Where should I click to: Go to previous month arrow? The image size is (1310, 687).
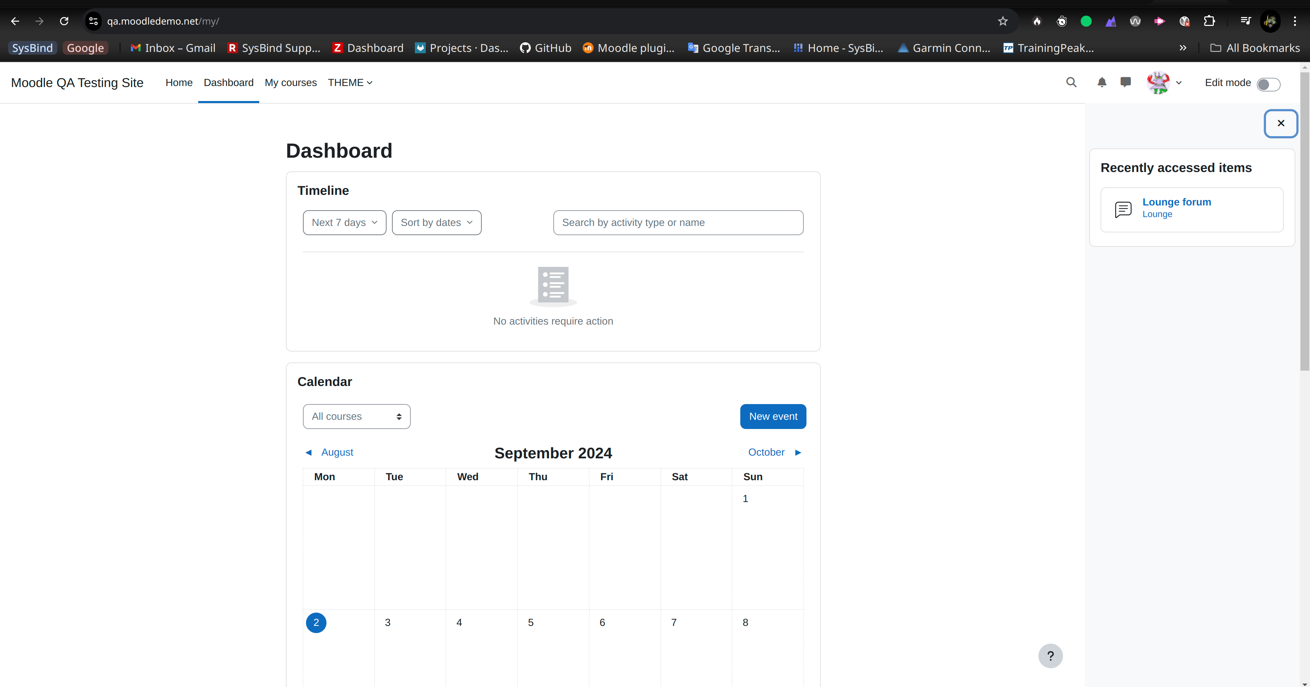pyautogui.click(x=308, y=453)
